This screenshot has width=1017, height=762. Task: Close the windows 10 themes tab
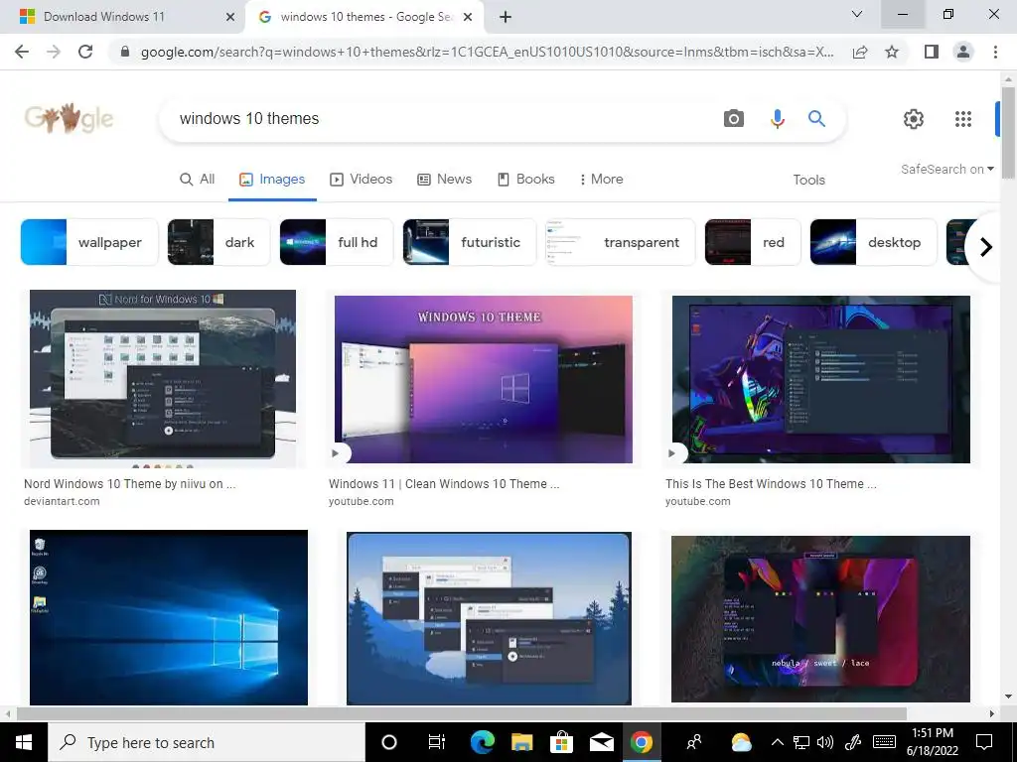tap(468, 17)
